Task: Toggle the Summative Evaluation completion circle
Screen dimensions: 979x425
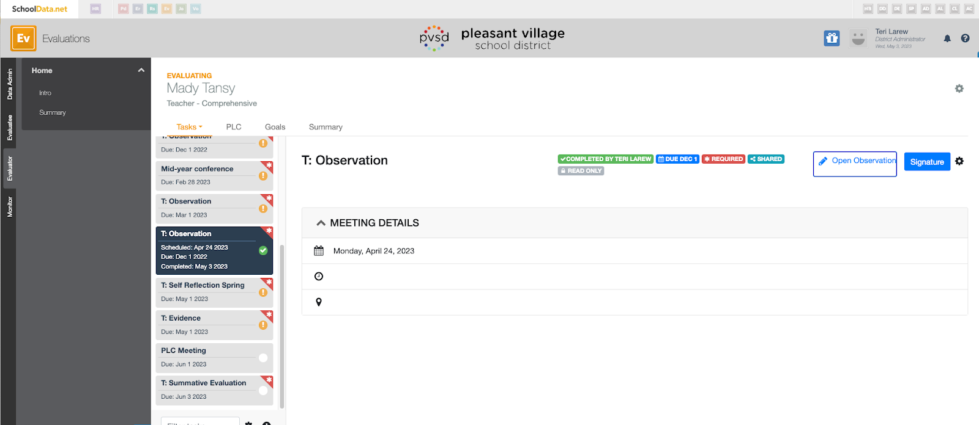Action: (x=263, y=390)
